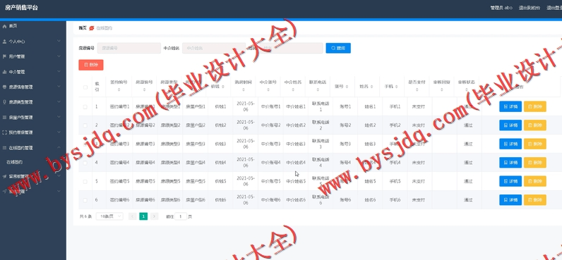The width and height of the screenshot is (562, 260).
Task: Click 管理员 abo in the top bar
Action: point(501,8)
